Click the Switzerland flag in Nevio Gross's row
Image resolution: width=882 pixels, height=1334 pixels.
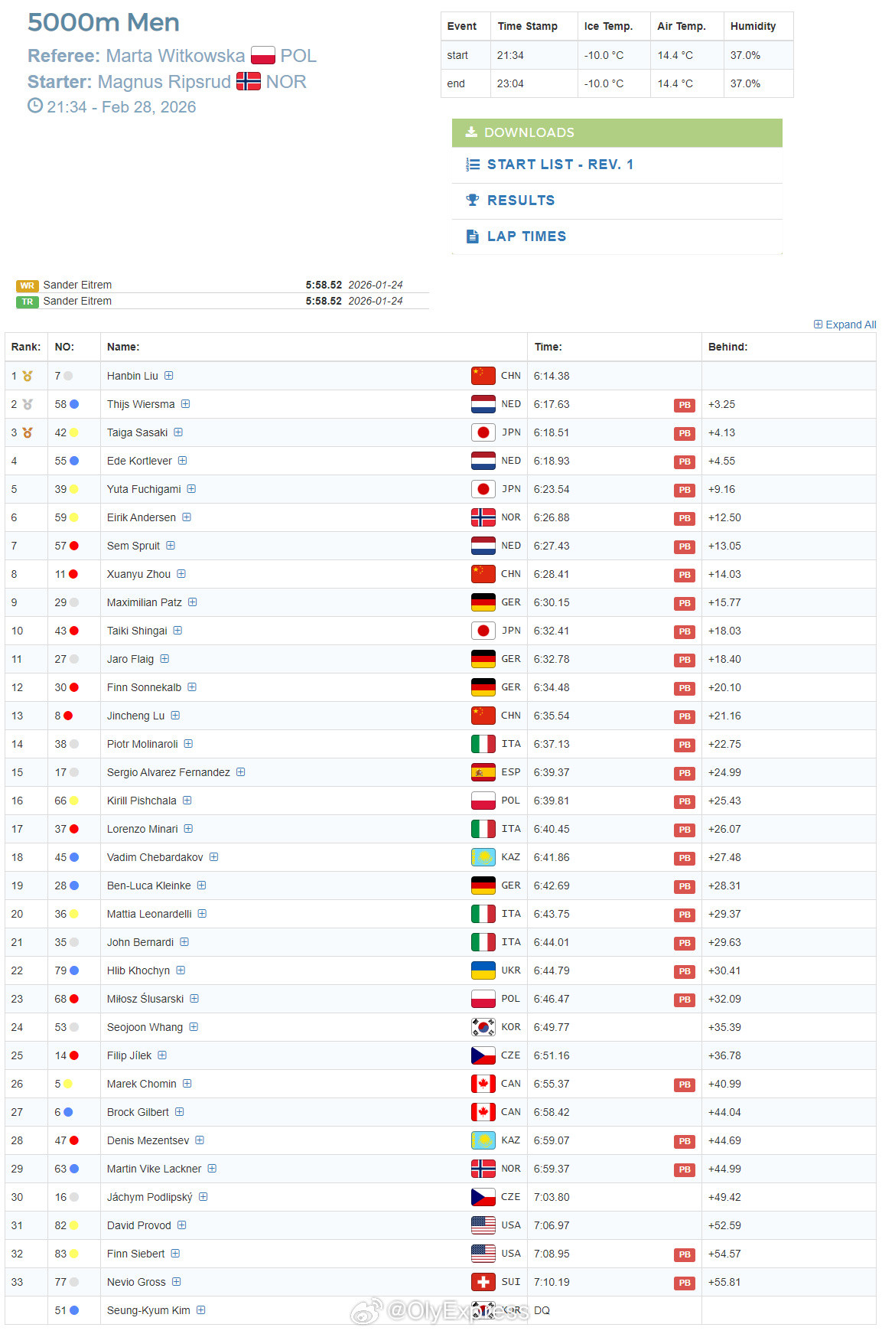(483, 1282)
